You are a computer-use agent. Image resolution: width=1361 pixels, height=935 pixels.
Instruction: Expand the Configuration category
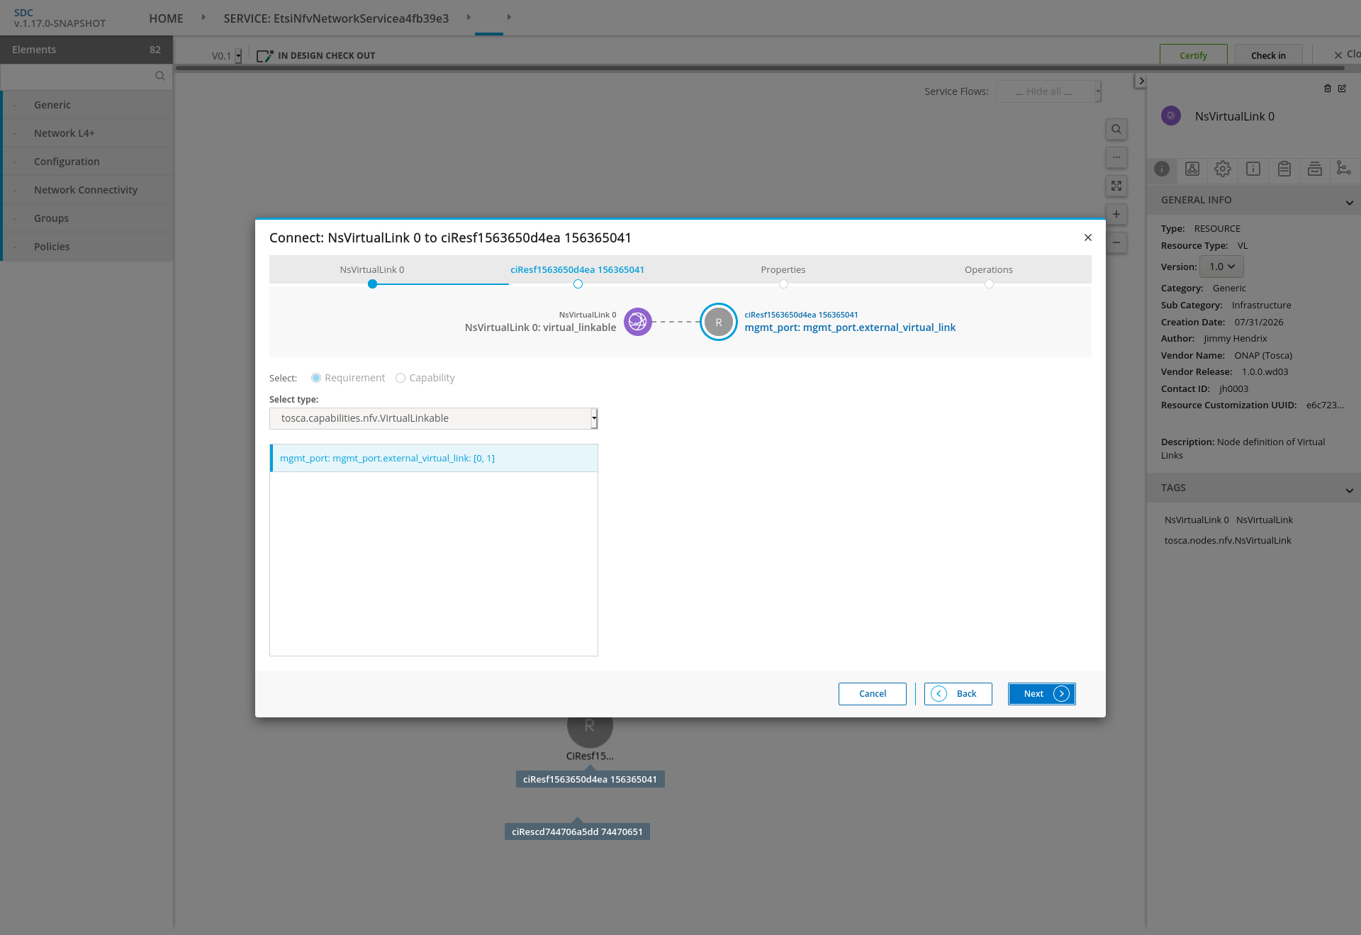[x=88, y=162]
